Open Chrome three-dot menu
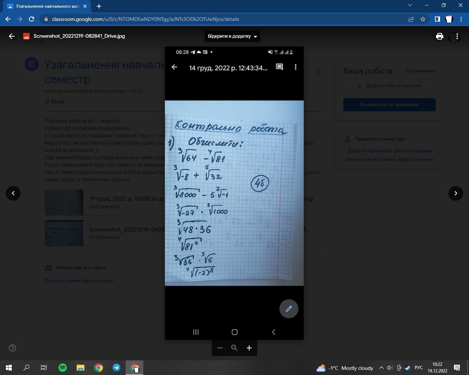Image resolution: width=469 pixels, height=375 pixels. coord(461,19)
